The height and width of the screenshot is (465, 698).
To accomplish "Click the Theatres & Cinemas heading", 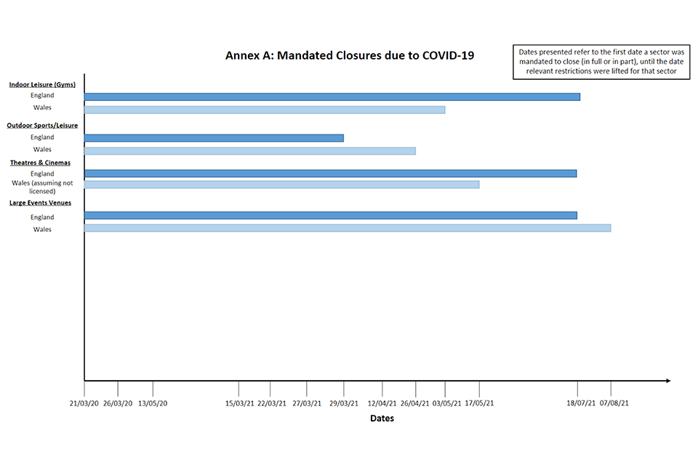I will (40, 163).
